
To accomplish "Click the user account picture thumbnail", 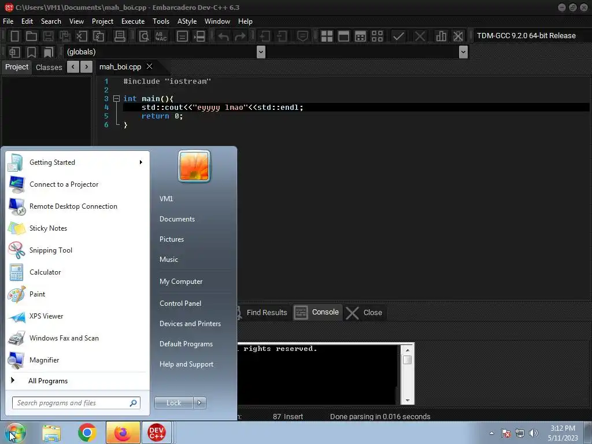I will coord(194,166).
